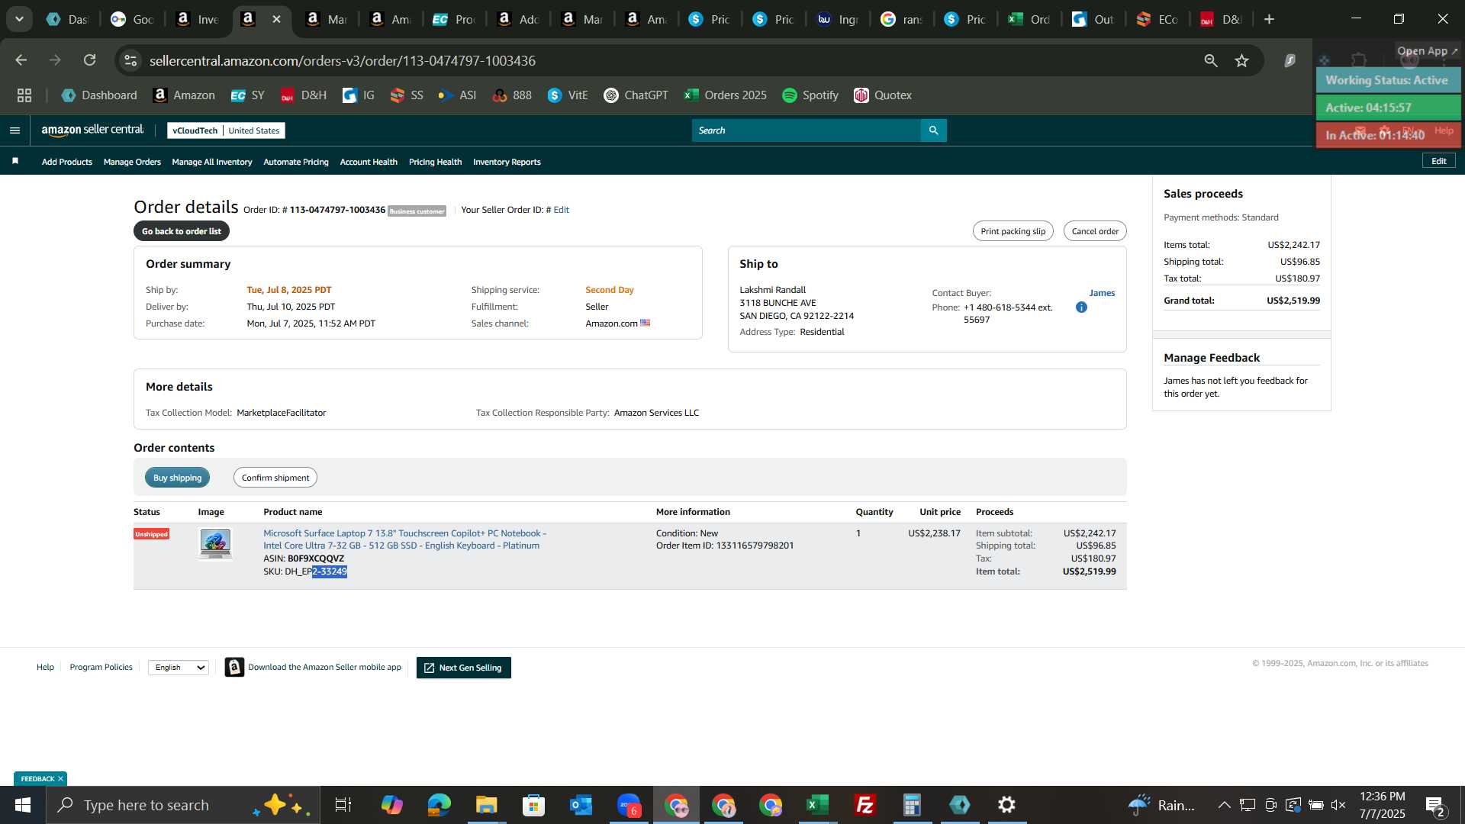This screenshot has width=1465, height=824.
Task: Click the Edit link for Seller Order ID
Action: point(561,210)
